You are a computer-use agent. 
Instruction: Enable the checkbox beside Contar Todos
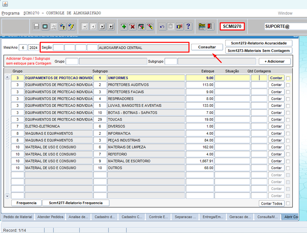(288, 203)
